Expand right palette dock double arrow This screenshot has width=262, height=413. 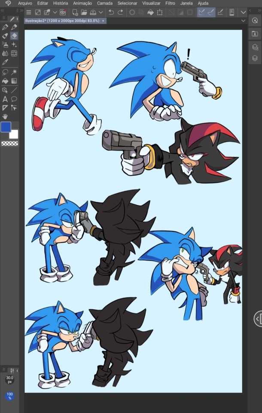click(259, 10)
